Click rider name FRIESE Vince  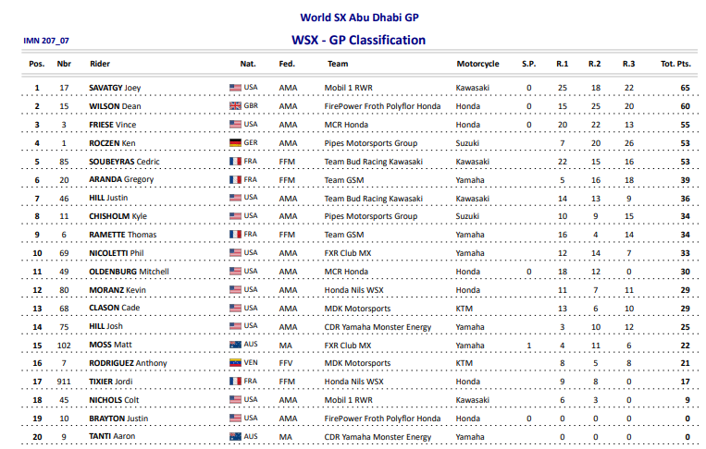[113, 125]
